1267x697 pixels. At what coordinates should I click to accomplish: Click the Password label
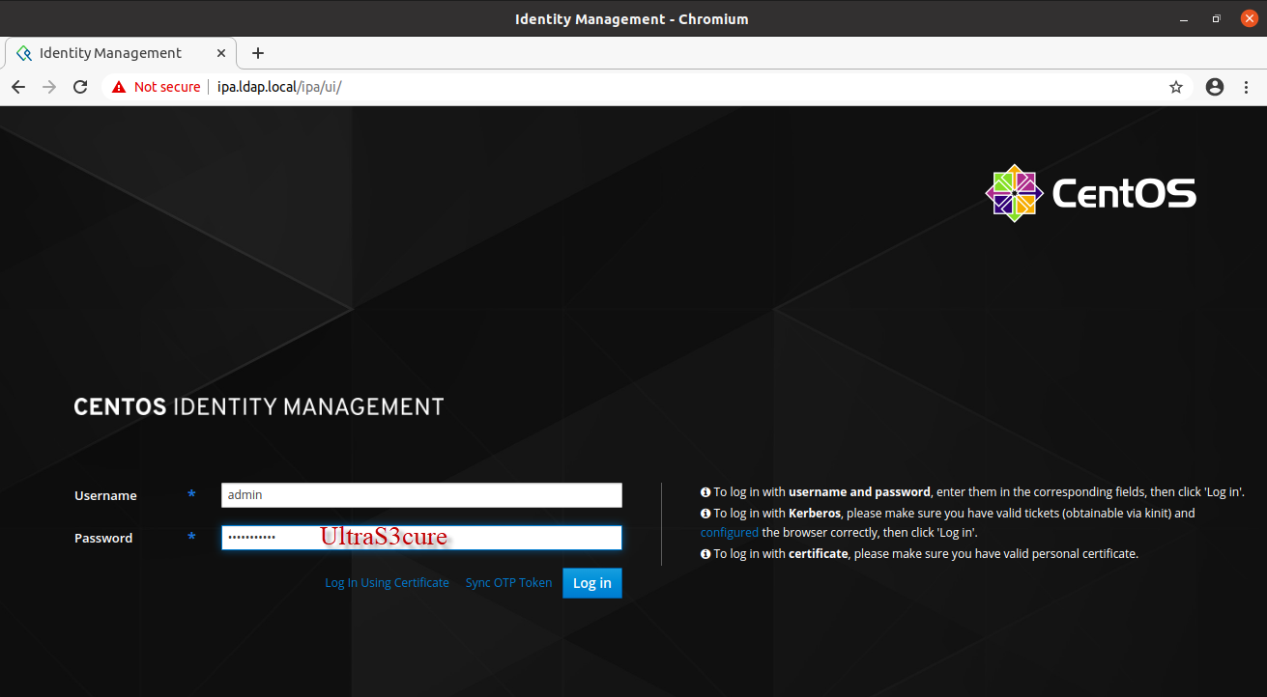103,538
